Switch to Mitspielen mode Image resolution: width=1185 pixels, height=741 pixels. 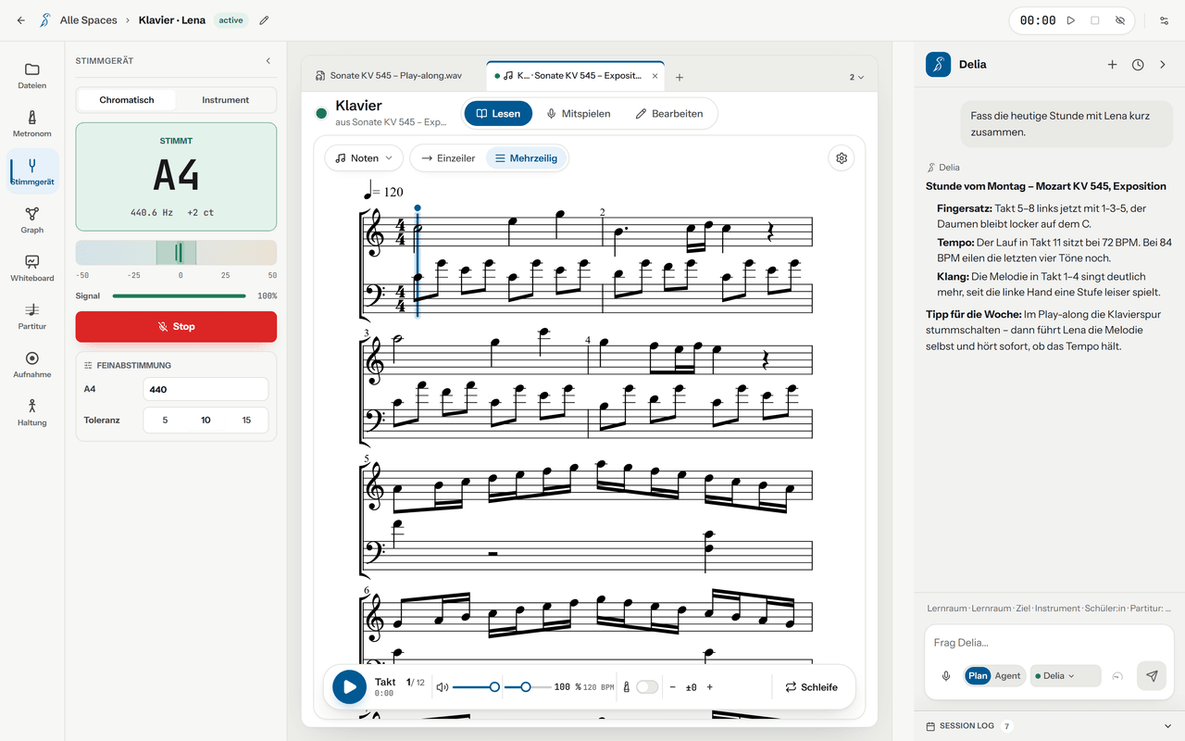578,113
